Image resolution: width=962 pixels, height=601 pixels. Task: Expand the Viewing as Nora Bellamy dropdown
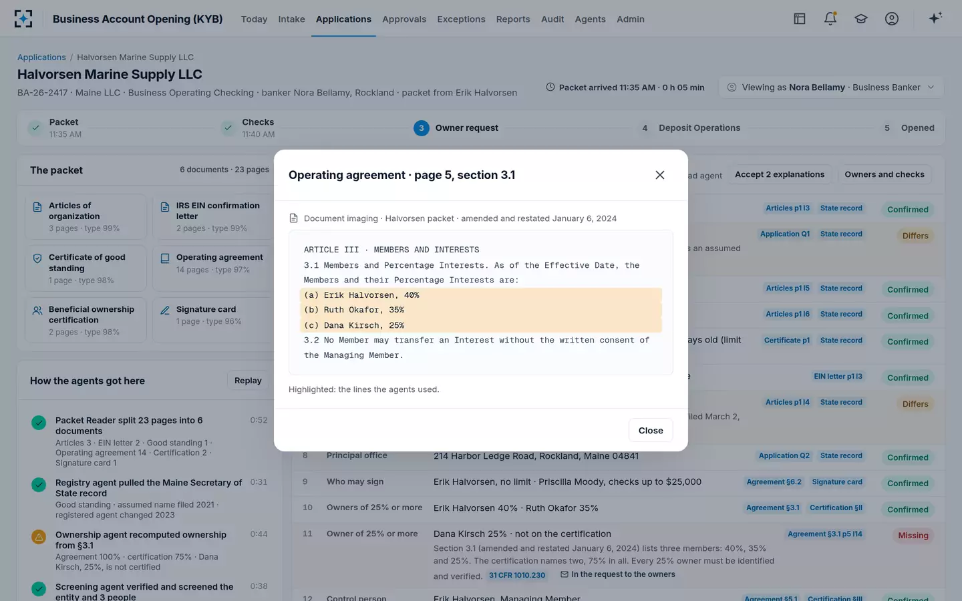point(831,87)
